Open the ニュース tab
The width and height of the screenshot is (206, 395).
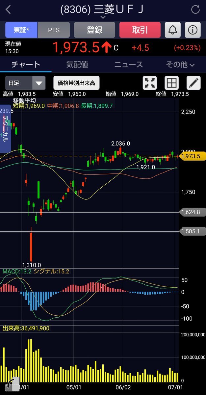128,65
